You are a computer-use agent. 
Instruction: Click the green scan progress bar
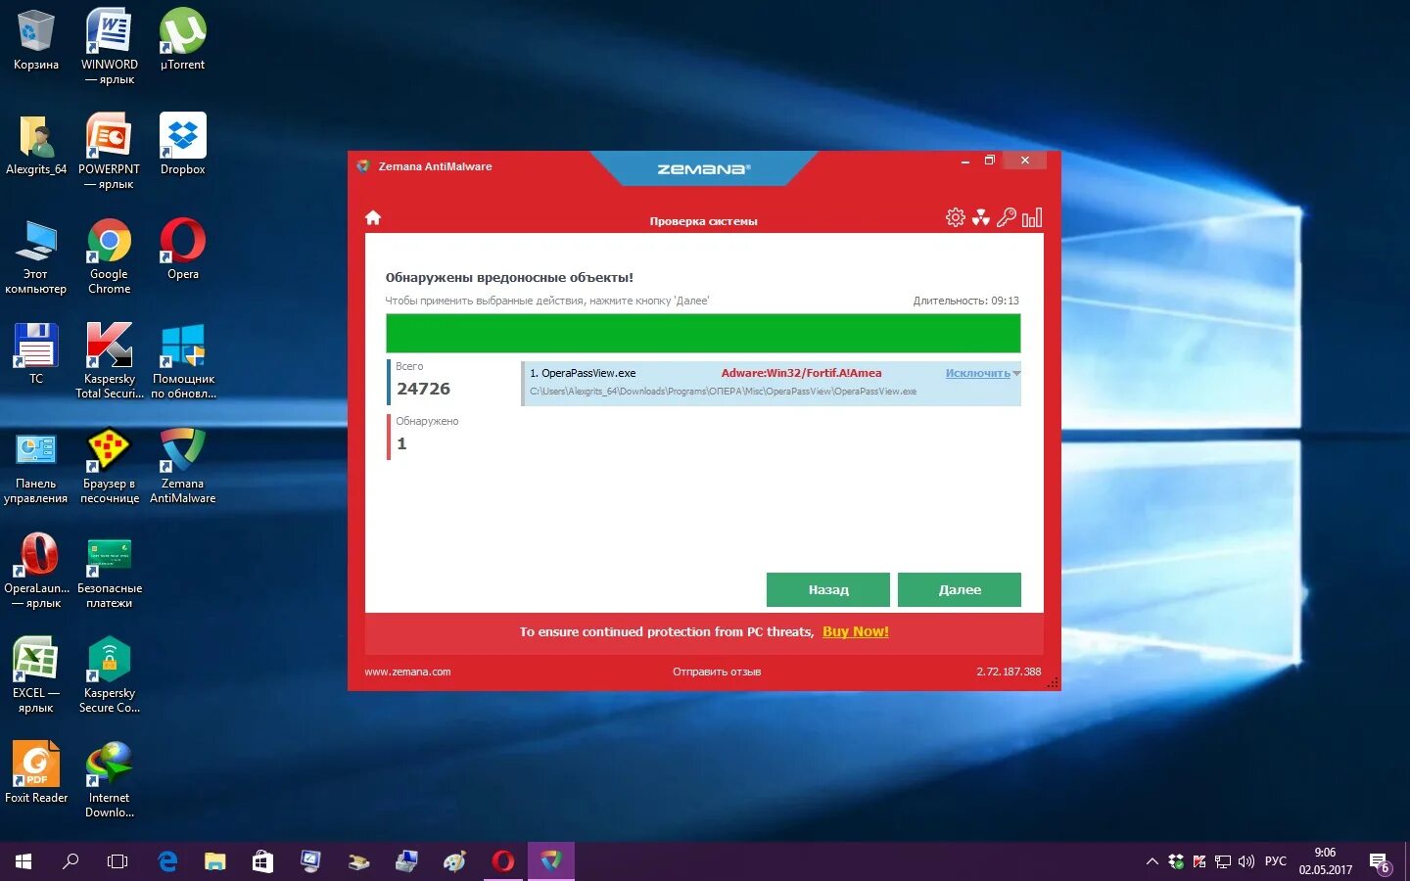(x=703, y=333)
